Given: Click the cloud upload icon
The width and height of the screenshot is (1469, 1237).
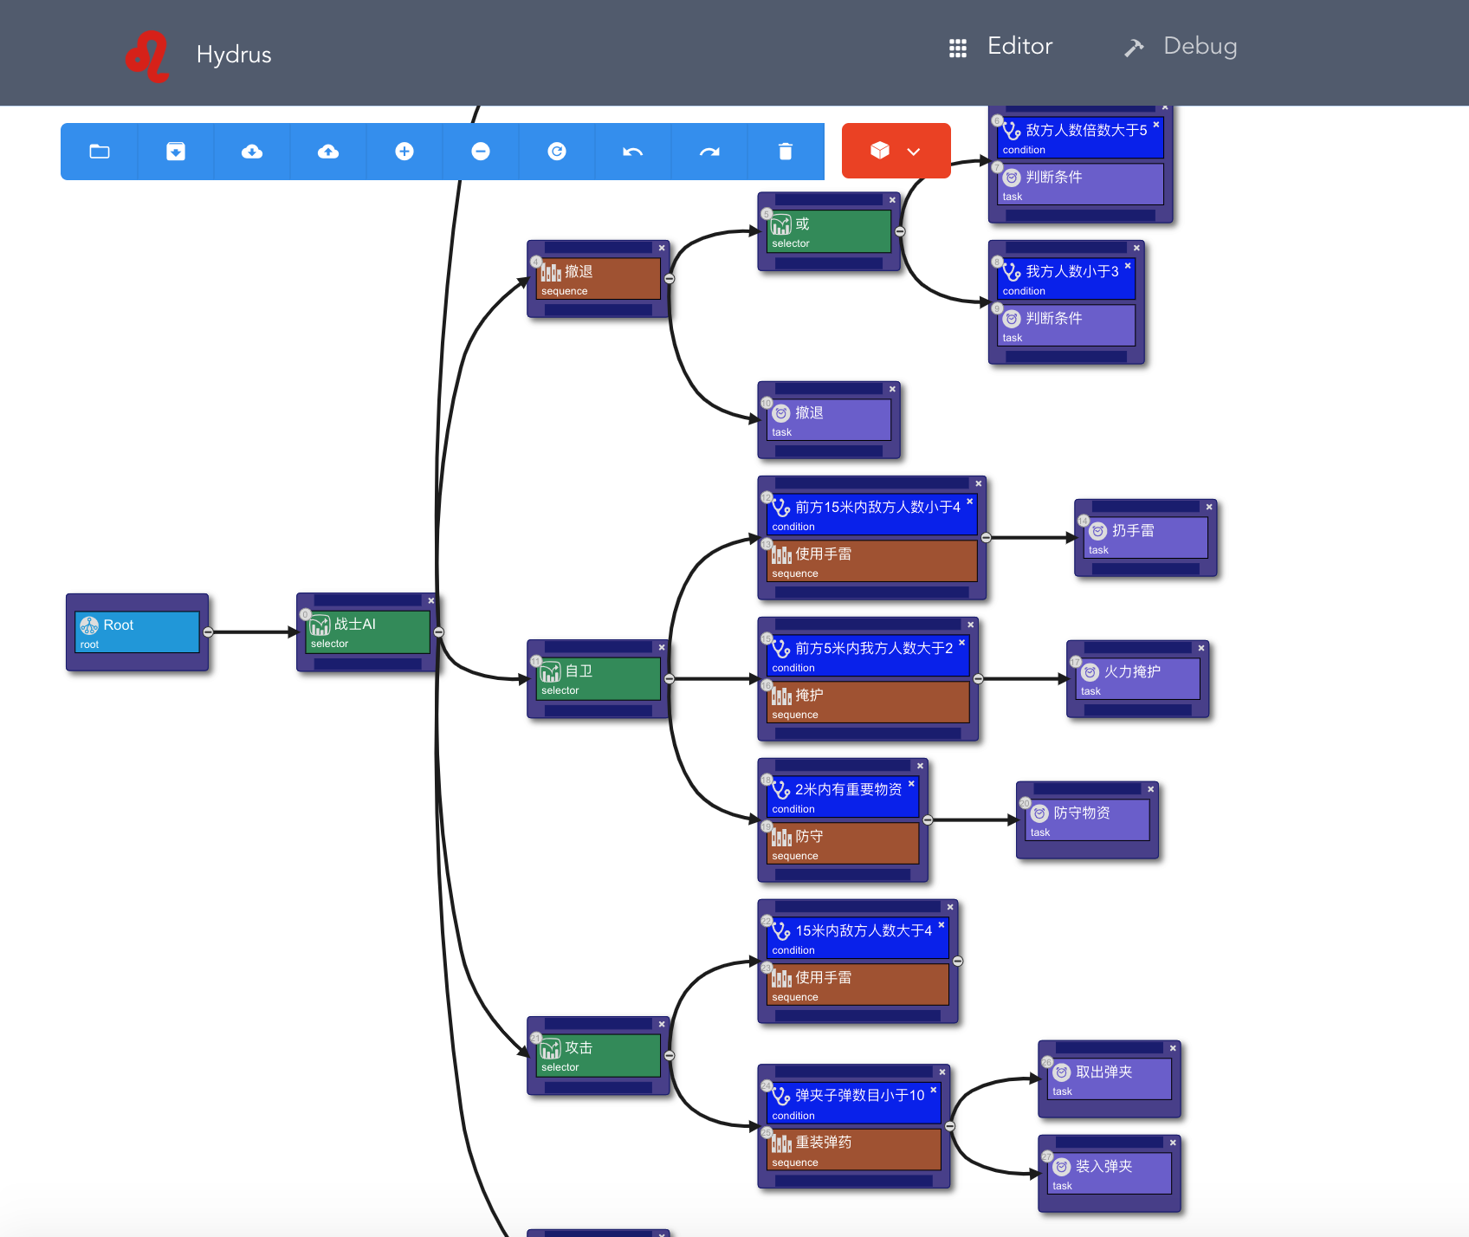Looking at the screenshot, I should point(328,152).
